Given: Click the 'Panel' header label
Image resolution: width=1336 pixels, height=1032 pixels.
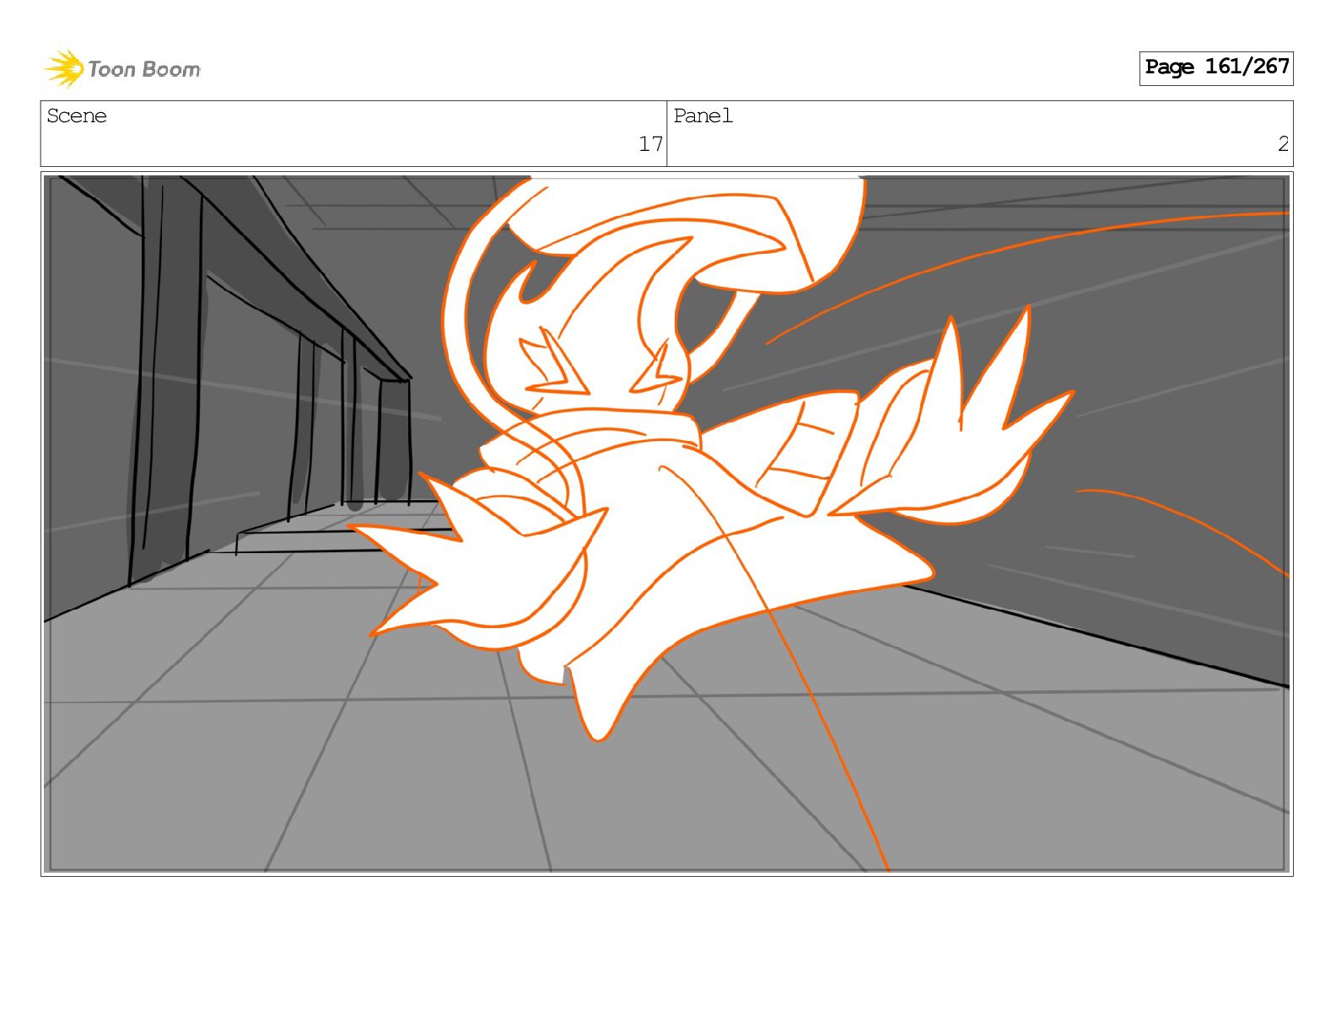Looking at the screenshot, I should pos(703,116).
